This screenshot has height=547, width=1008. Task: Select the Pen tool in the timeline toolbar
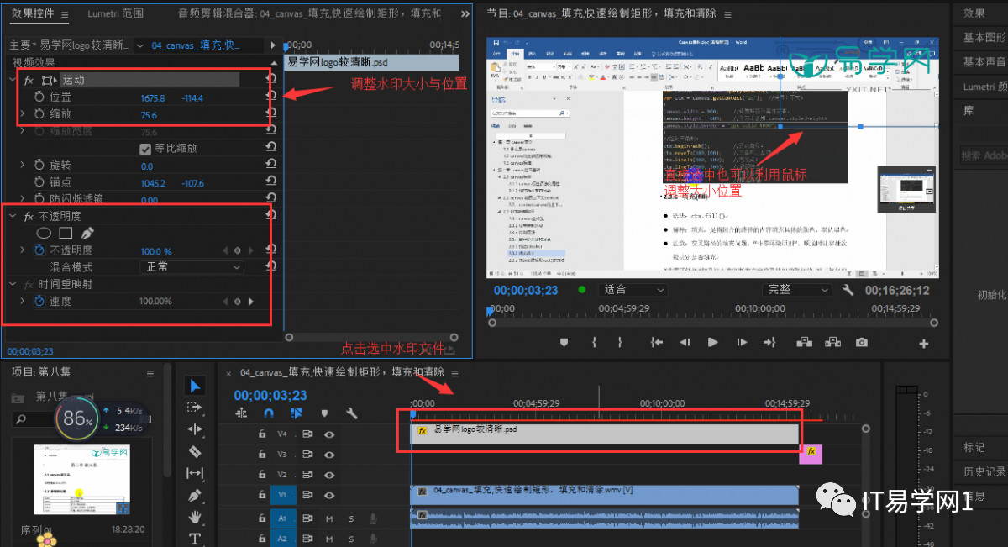[195, 495]
